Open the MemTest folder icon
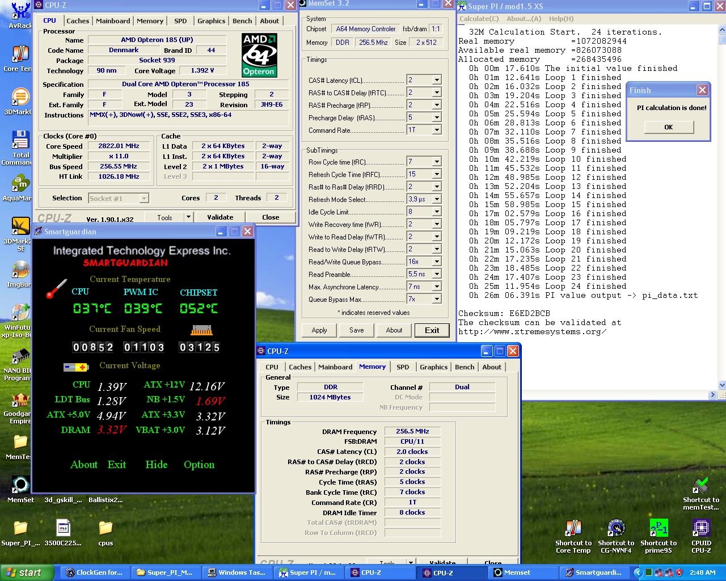 (x=20, y=443)
